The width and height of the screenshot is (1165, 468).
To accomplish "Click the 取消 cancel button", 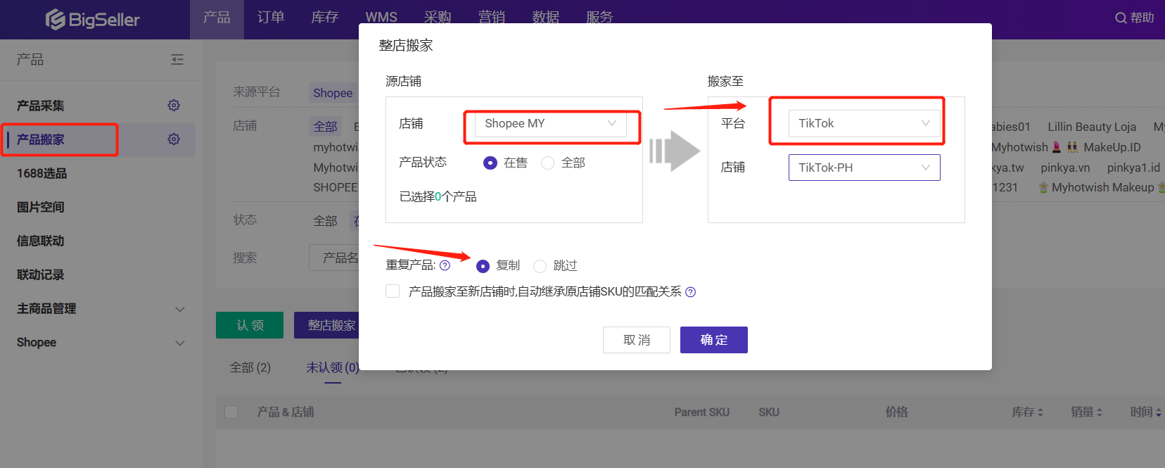I will (636, 340).
